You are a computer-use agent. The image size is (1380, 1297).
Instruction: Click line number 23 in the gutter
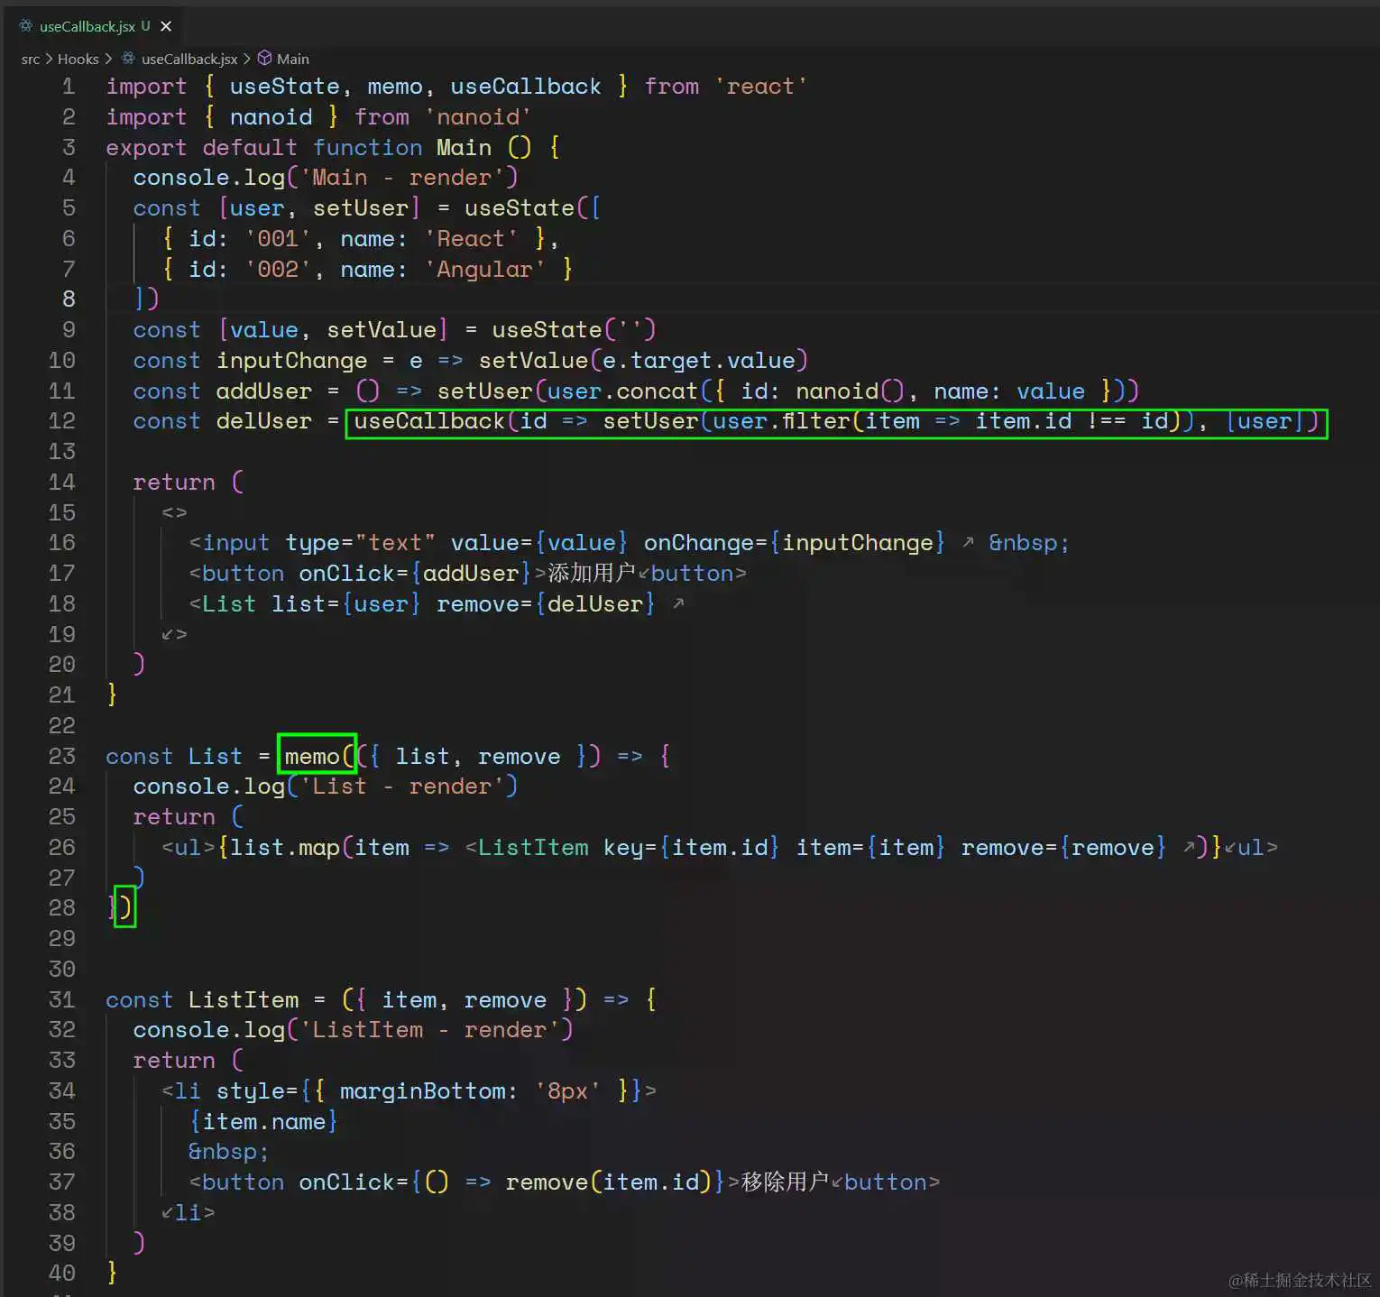pyautogui.click(x=61, y=756)
